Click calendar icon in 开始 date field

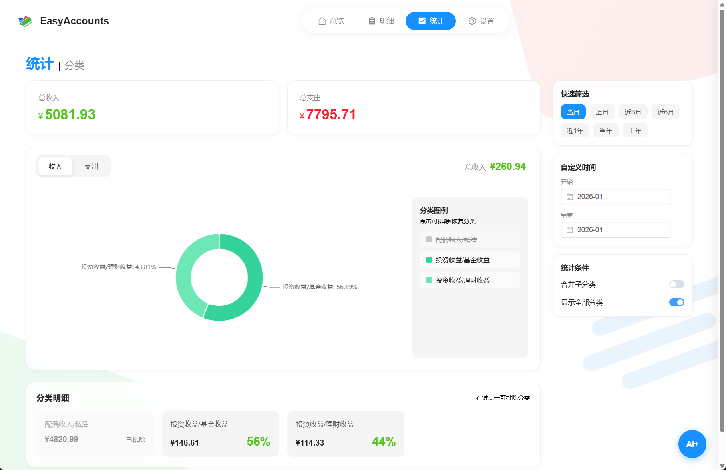[x=569, y=197]
